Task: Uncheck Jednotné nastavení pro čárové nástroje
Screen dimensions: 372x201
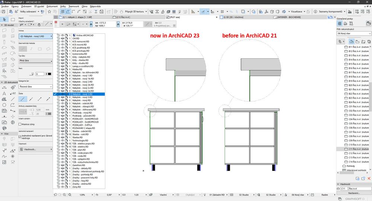Action: pos(20,137)
